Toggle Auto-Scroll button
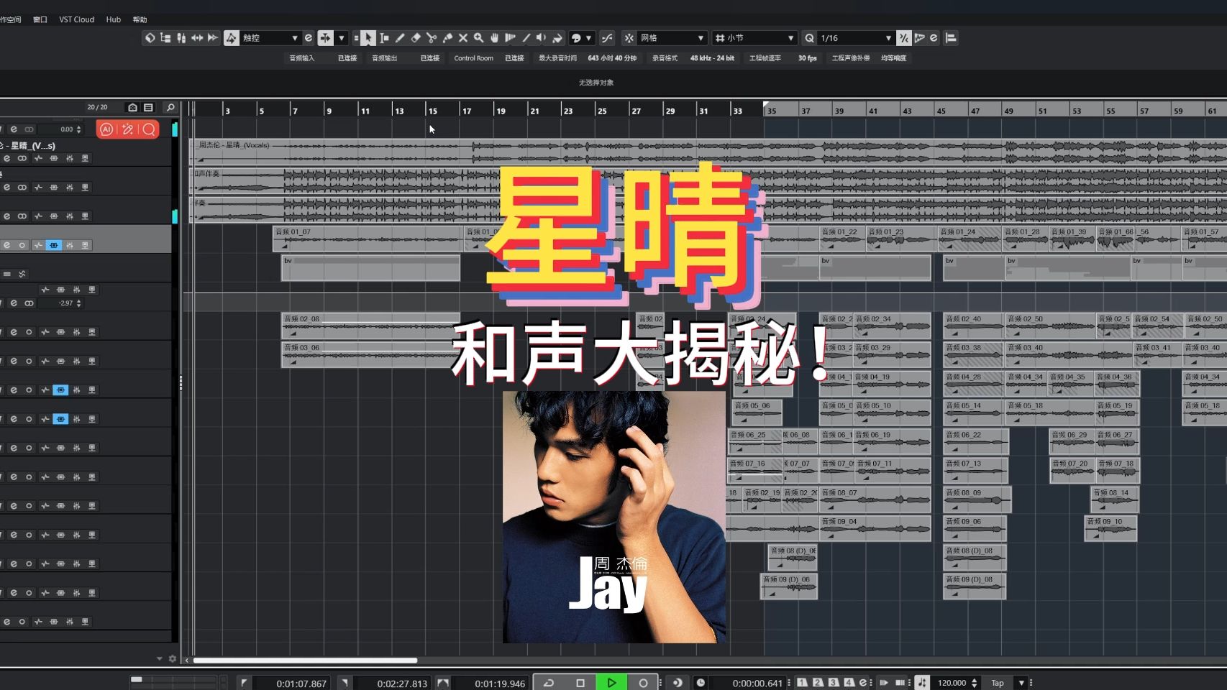 (x=326, y=38)
